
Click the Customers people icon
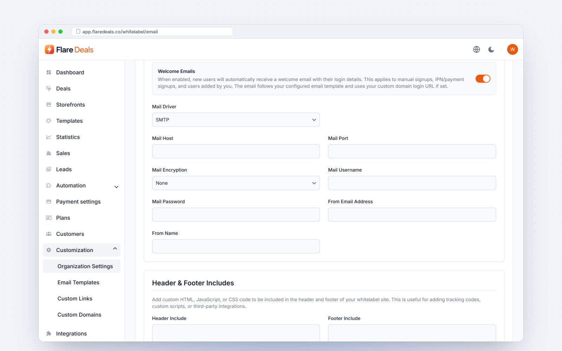click(x=49, y=234)
